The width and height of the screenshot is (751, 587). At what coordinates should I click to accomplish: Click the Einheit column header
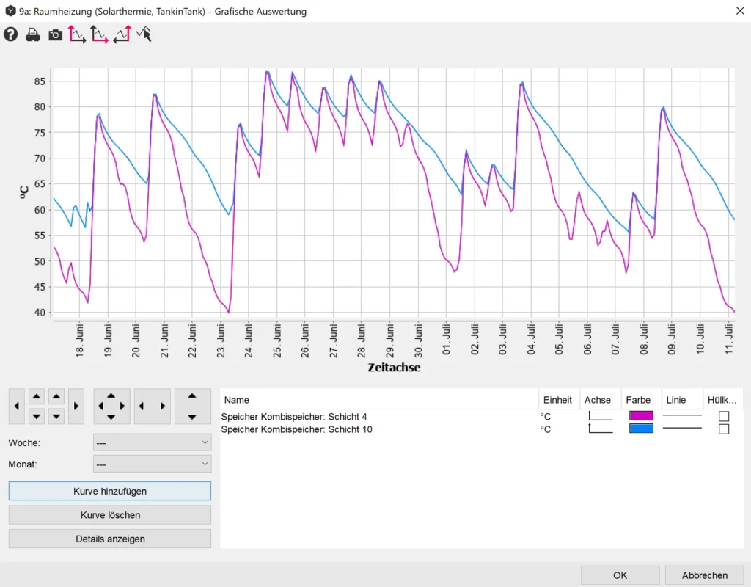pos(559,400)
